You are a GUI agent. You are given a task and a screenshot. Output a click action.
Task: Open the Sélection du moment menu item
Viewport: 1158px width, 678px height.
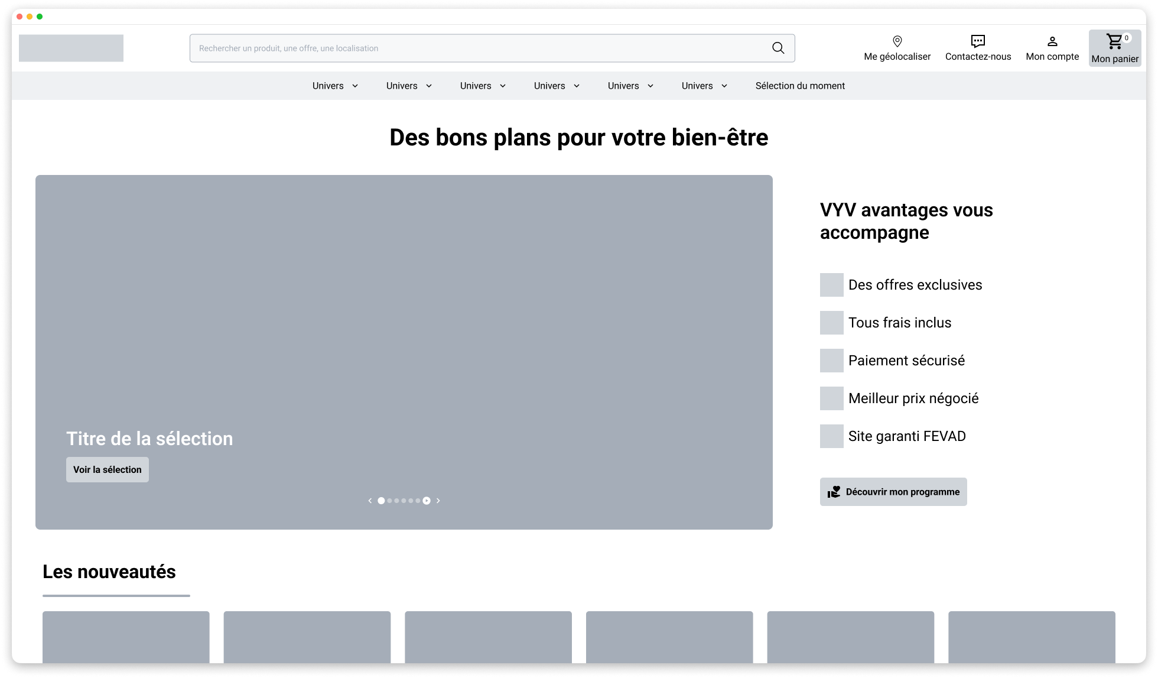click(x=800, y=86)
